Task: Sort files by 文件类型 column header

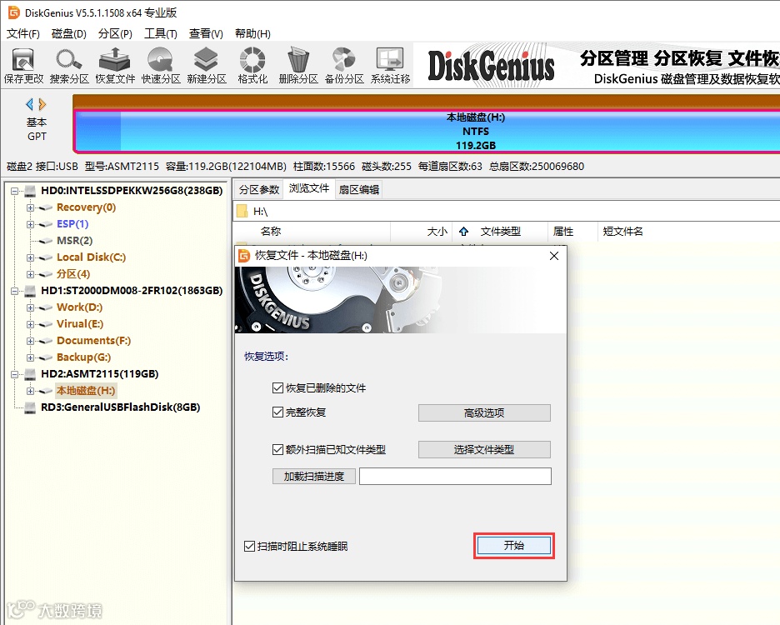Action: (501, 232)
